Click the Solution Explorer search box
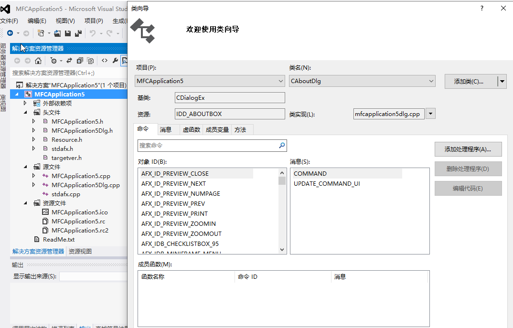This screenshot has width=513, height=328. click(x=69, y=73)
